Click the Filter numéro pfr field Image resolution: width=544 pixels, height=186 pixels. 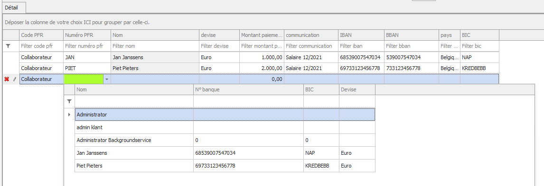pos(87,45)
